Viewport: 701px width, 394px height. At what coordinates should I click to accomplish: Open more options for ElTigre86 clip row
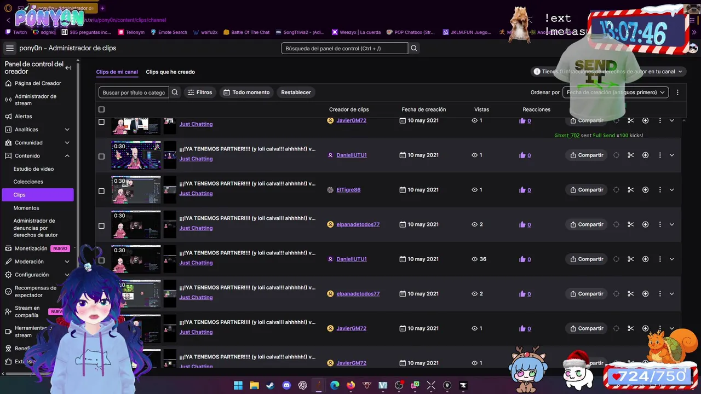(660, 190)
